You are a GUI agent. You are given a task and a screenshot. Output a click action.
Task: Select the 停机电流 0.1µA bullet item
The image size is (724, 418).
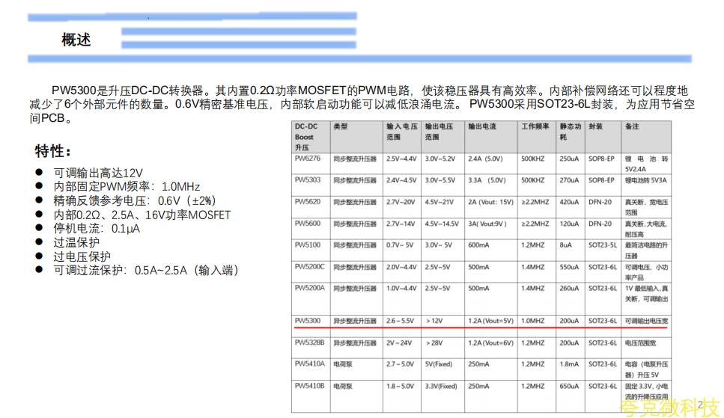[x=97, y=229]
